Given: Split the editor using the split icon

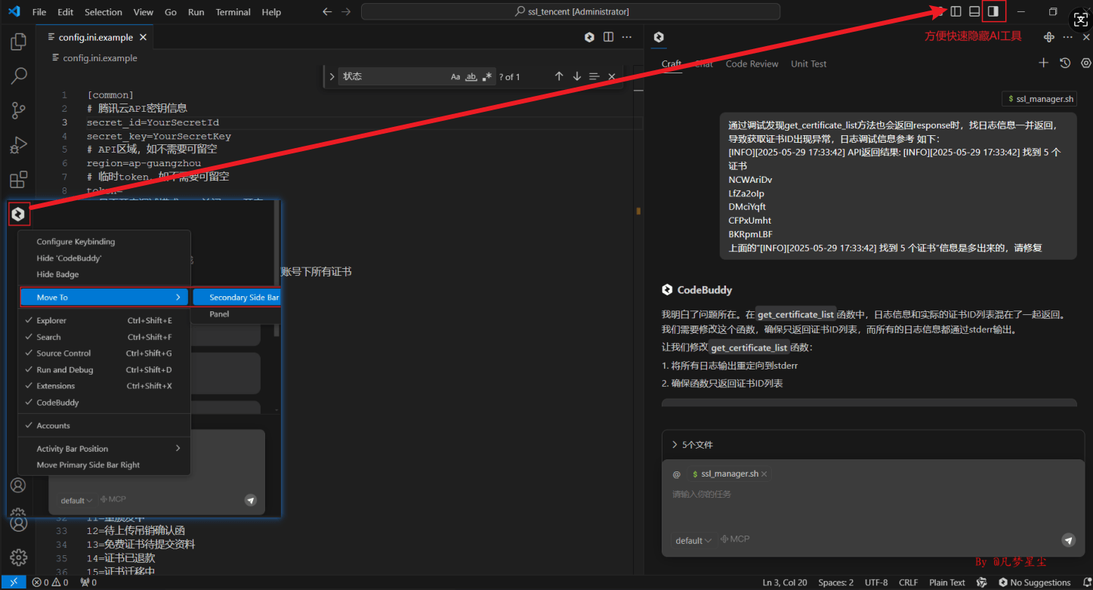Looking at the screenshot, I should pos(608,37).
